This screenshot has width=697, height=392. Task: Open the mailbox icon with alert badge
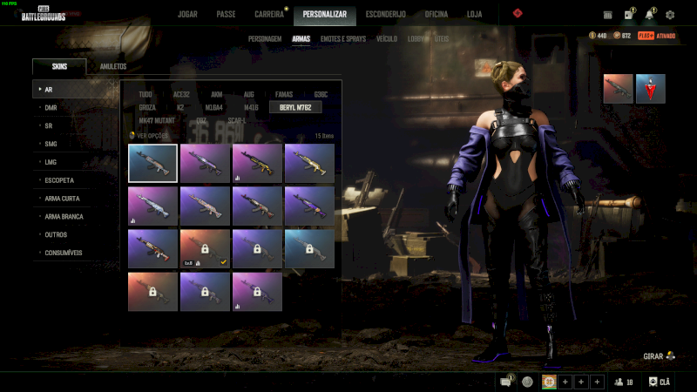(629, 14)
